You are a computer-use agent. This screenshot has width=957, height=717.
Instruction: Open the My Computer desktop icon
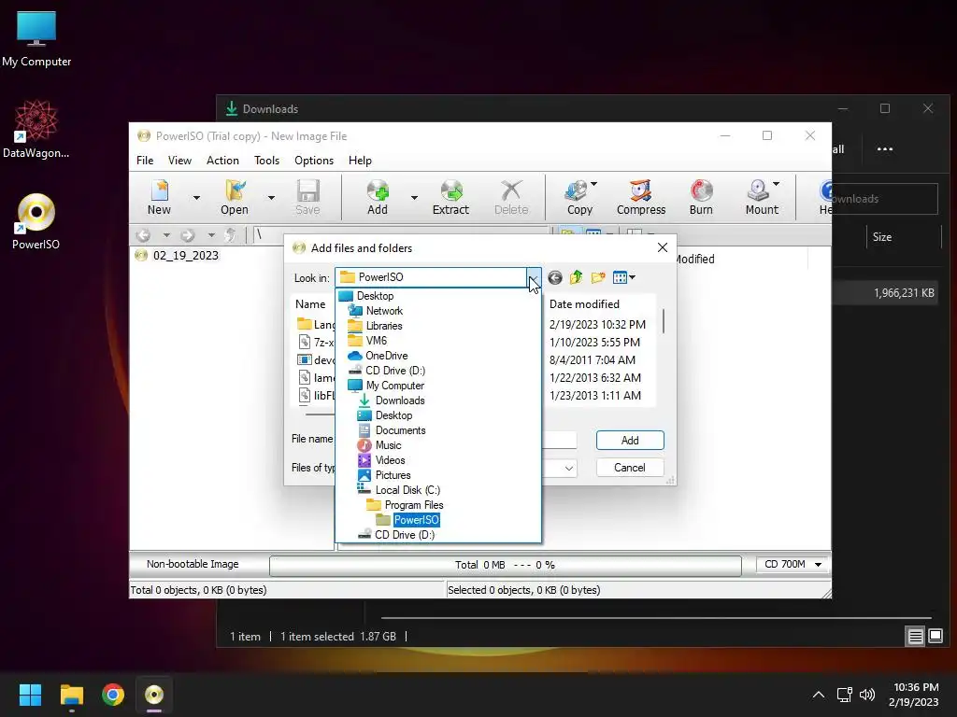(x=36, y=38)
